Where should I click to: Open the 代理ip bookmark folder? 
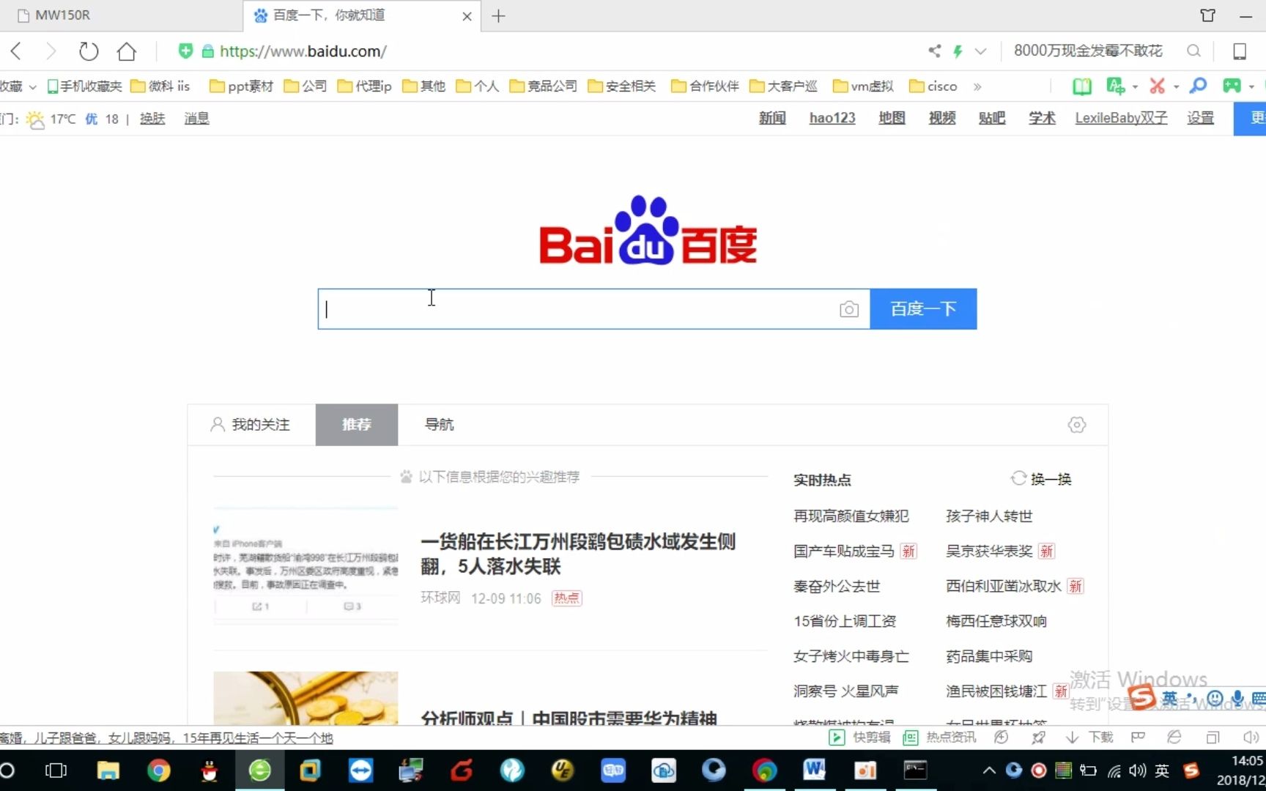click(x=365, y=86)
